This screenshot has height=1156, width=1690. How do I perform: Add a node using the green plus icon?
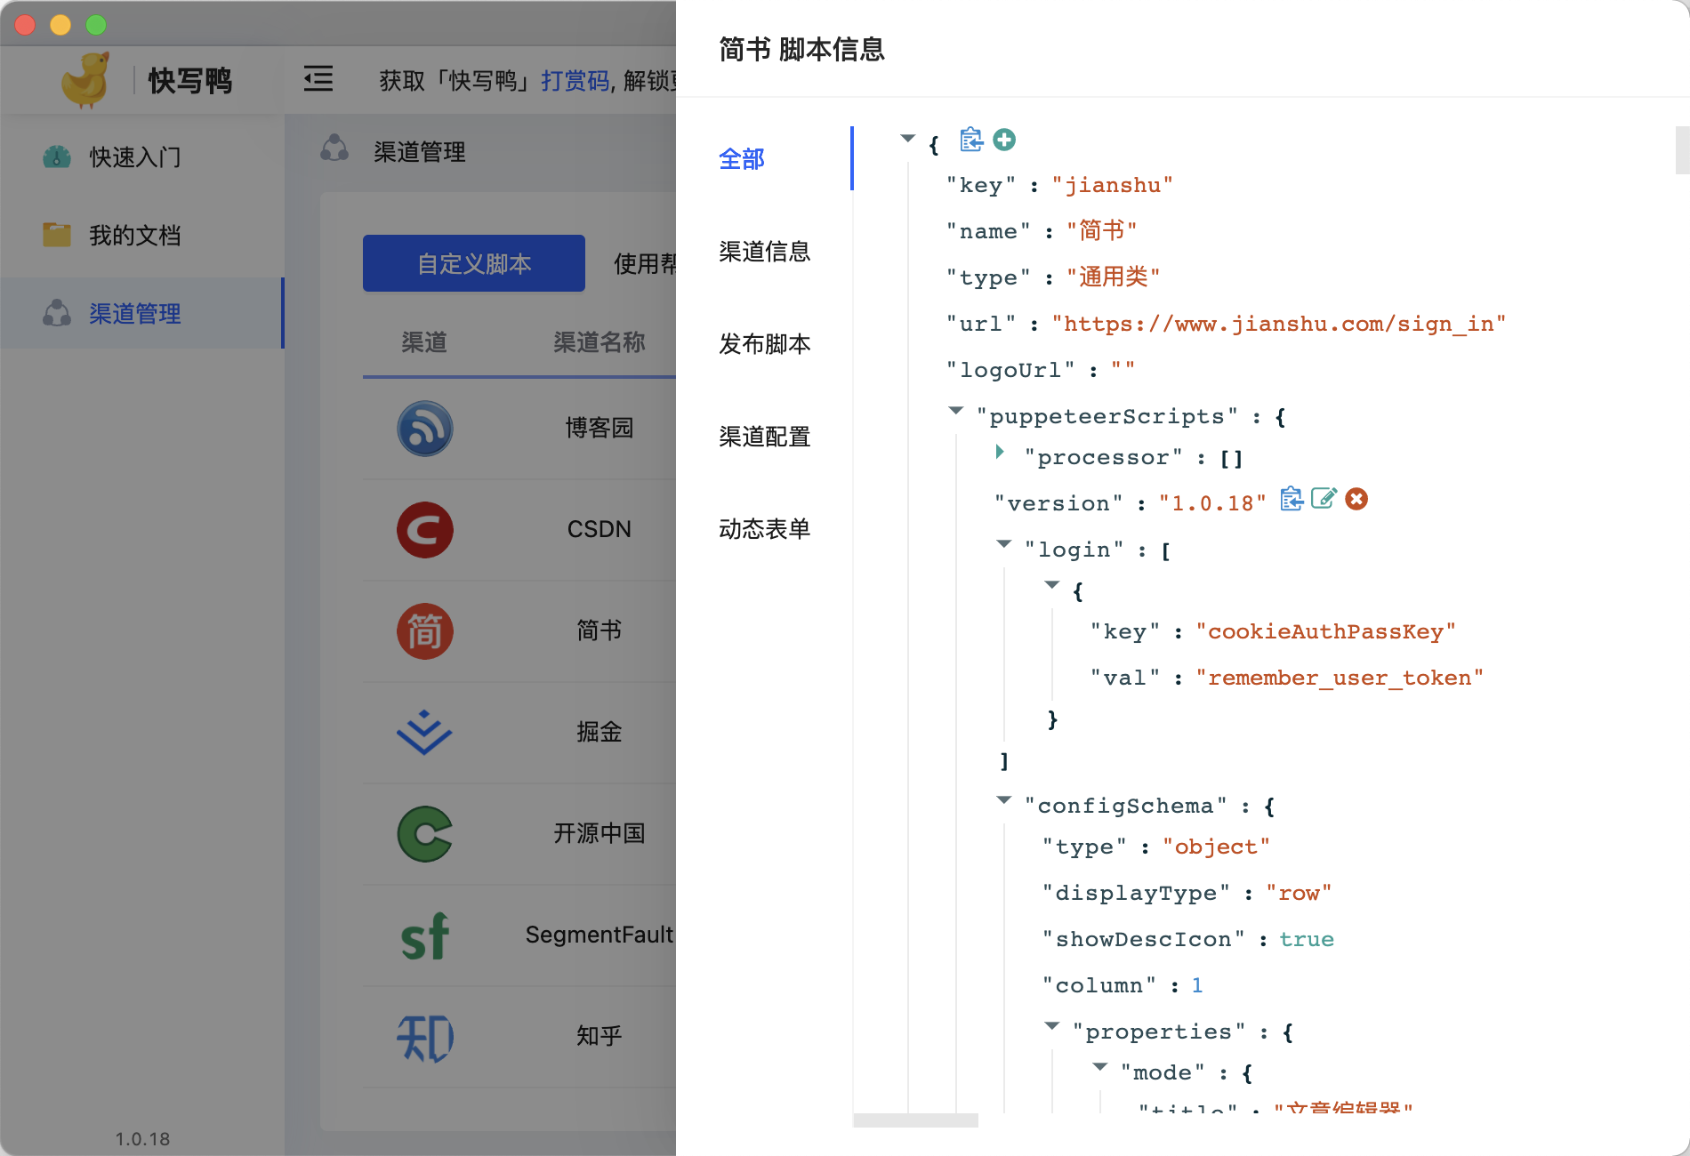click(x=1004, y=140)
